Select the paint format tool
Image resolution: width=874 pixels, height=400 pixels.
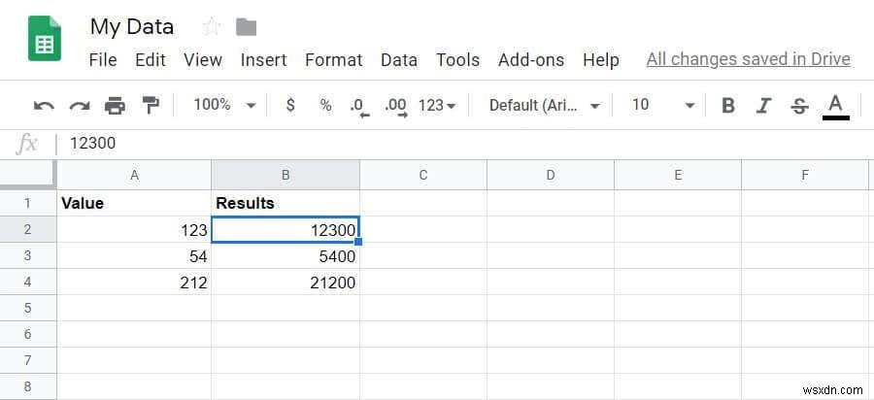click(x=151, y=105)
